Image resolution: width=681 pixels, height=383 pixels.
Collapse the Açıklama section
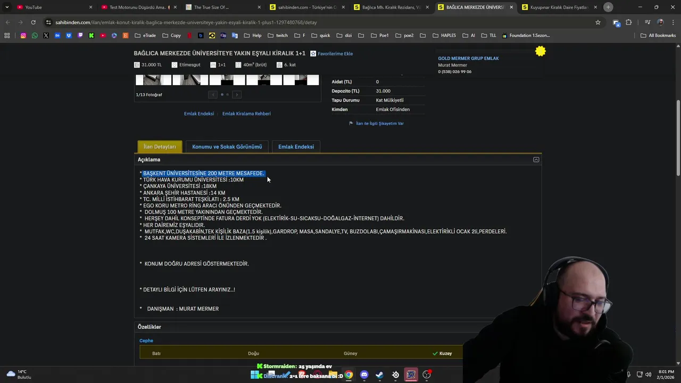(536, 160)
